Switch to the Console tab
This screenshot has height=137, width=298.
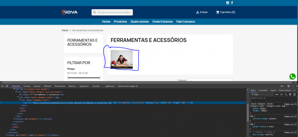tap(27, 86)
